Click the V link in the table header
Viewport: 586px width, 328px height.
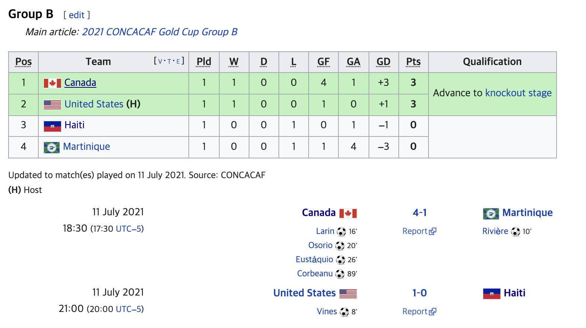160,61
